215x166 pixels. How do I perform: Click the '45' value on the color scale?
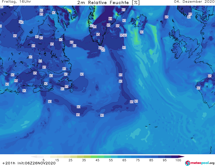(97, 160)
